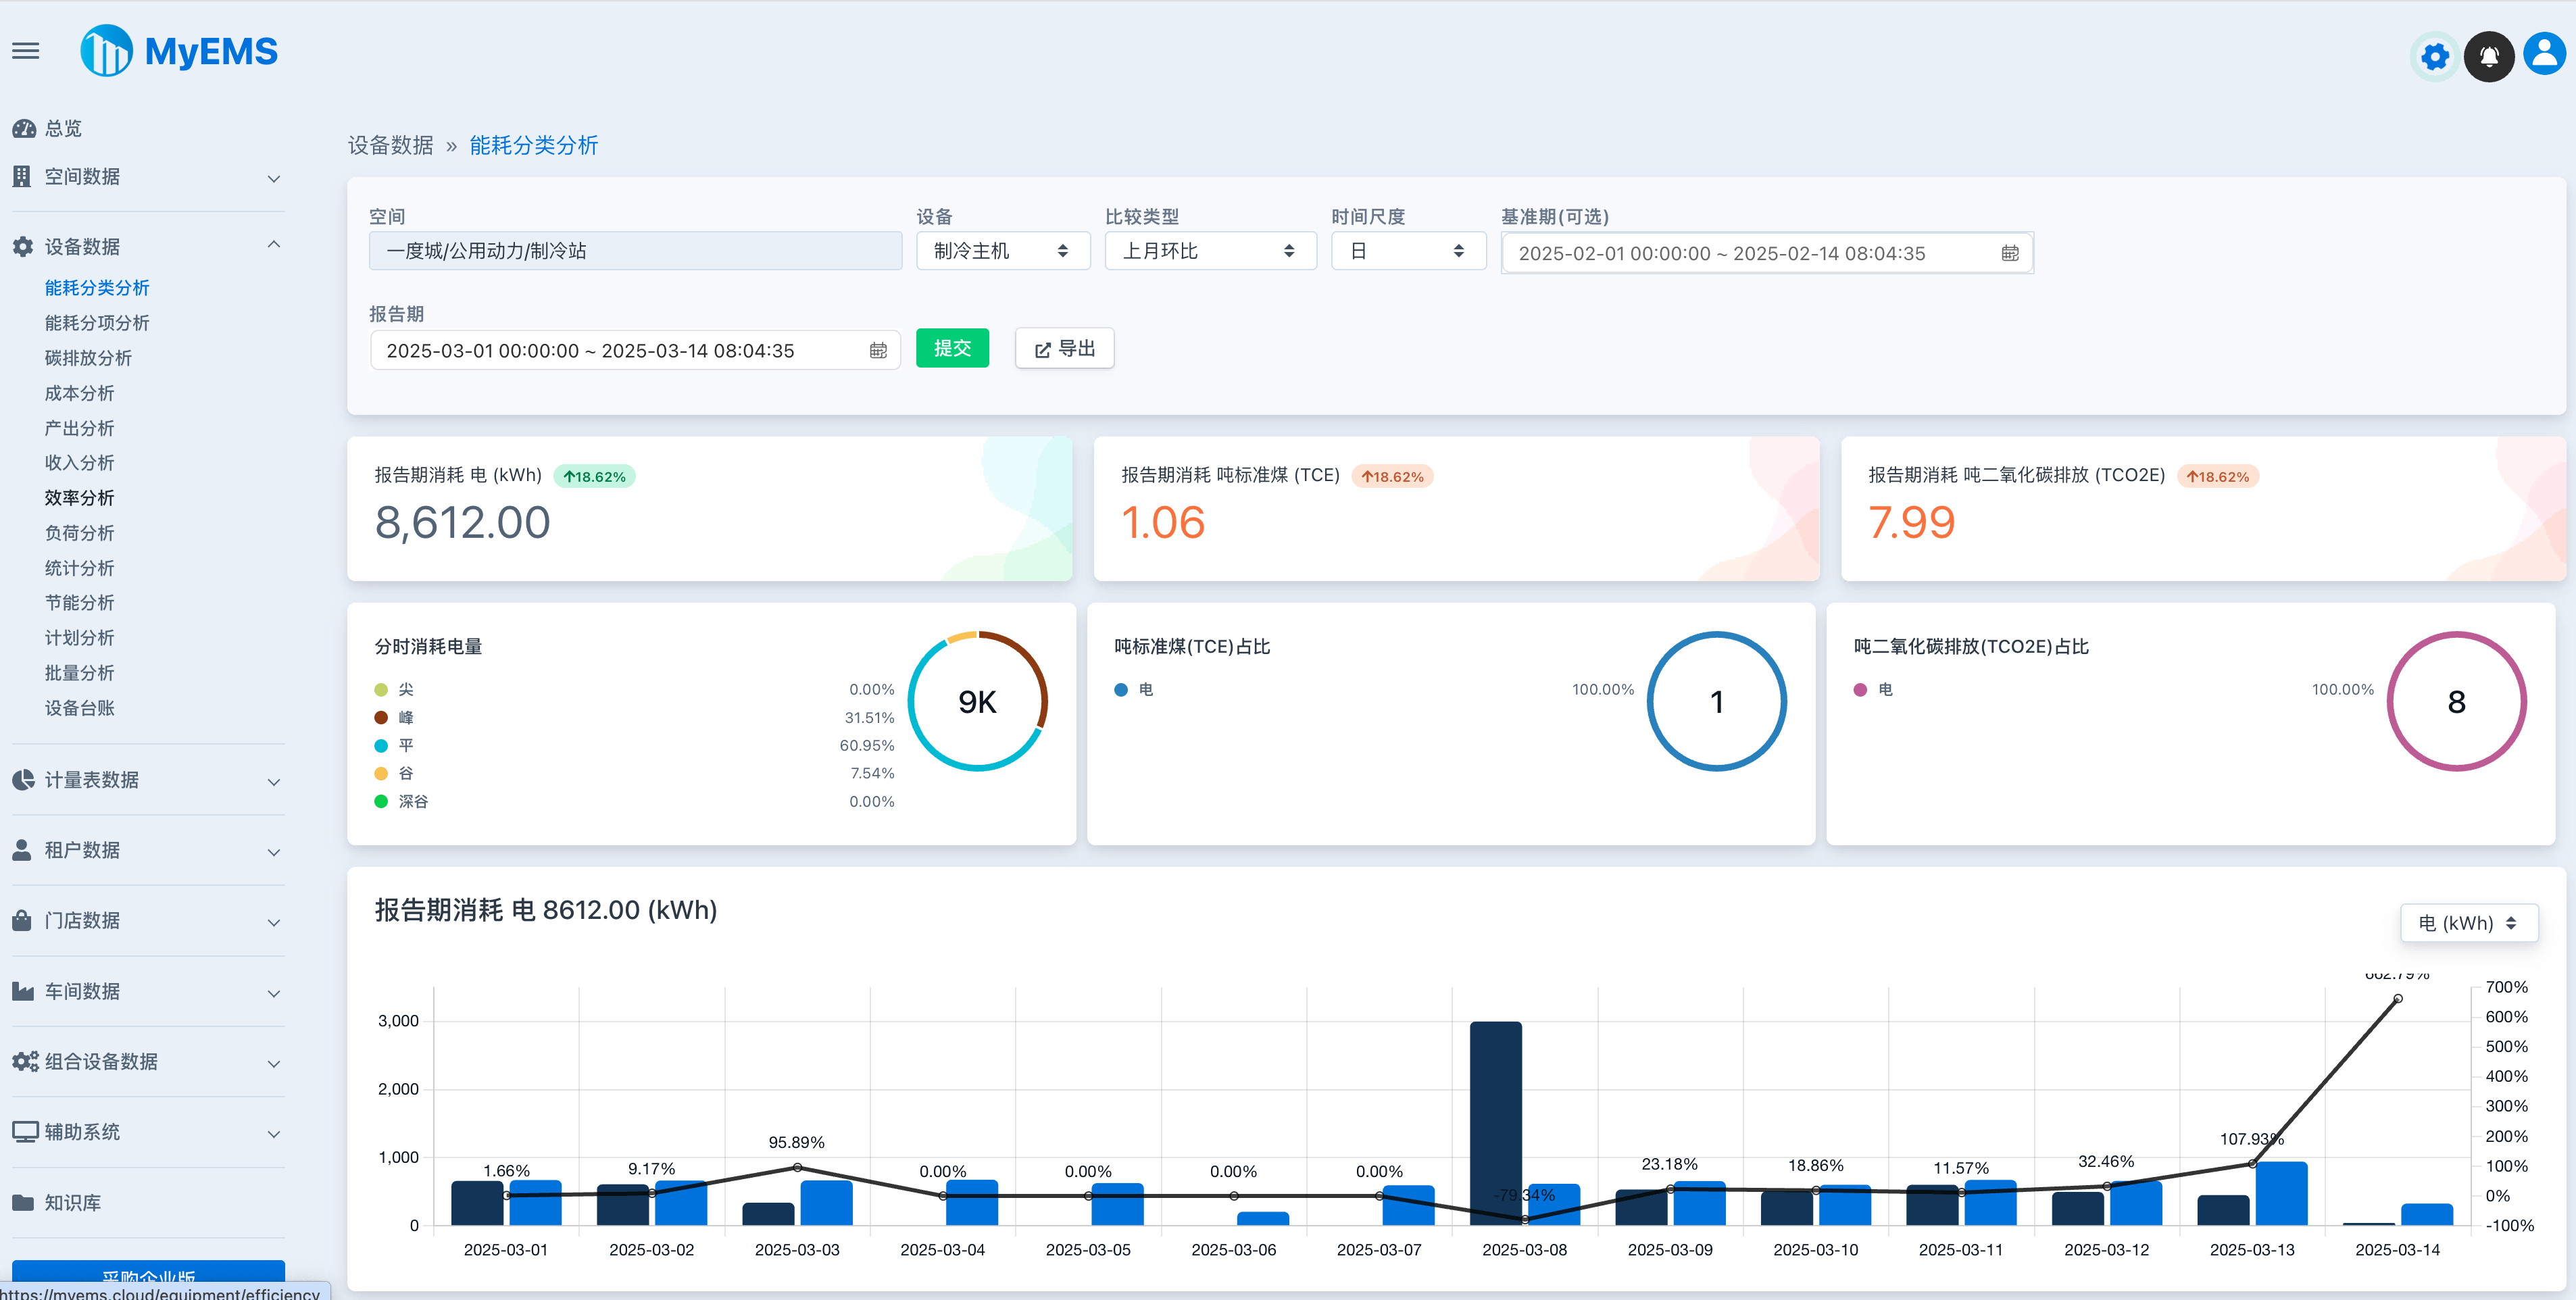
Task: Click the 知识库 folder icon
Action: [x=22, y=1202]
